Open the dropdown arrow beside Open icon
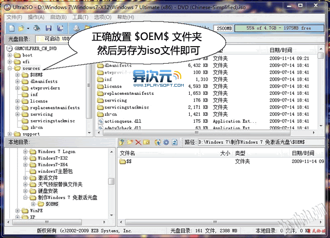330x238 pixels. 28,29
